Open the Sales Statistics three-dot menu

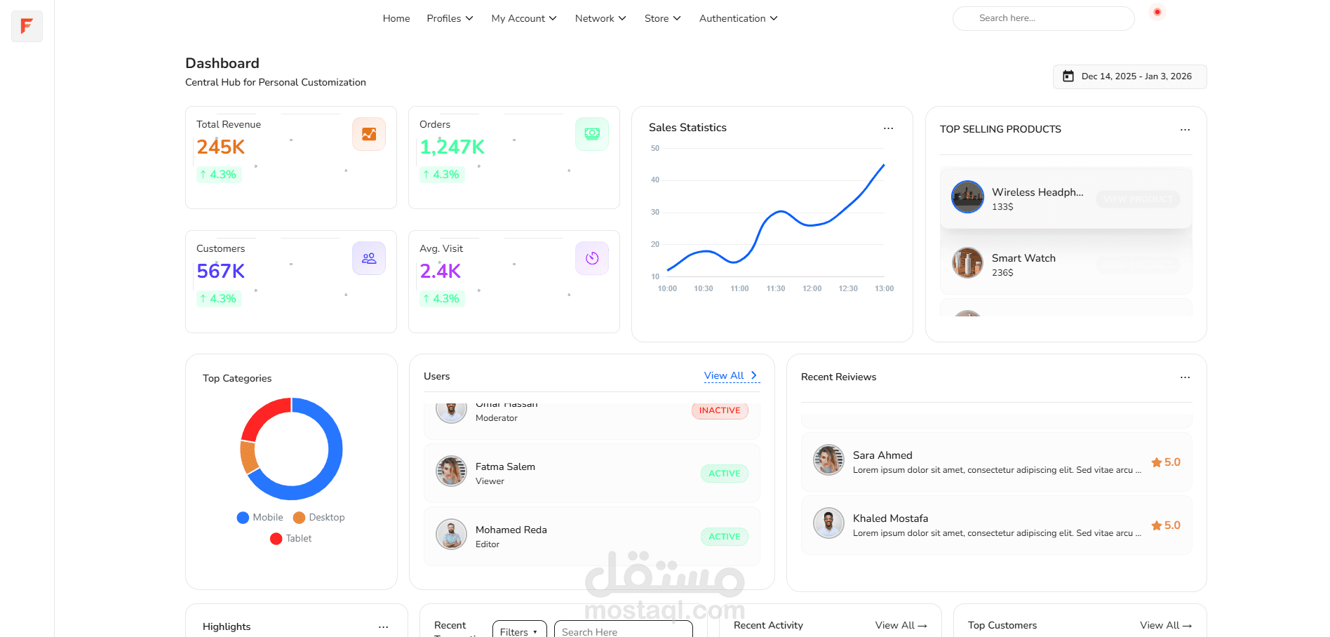[888, 128]
